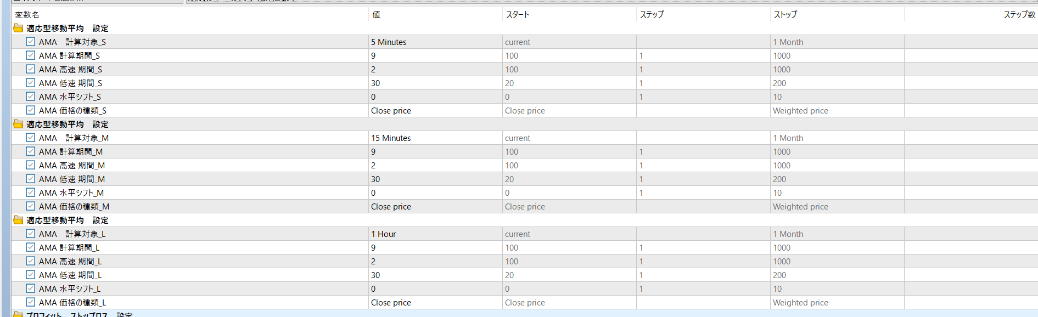Select the AMA 高速 期間_L row label
The height and width of the screenshot is (317, 1038).
(70, 262)
